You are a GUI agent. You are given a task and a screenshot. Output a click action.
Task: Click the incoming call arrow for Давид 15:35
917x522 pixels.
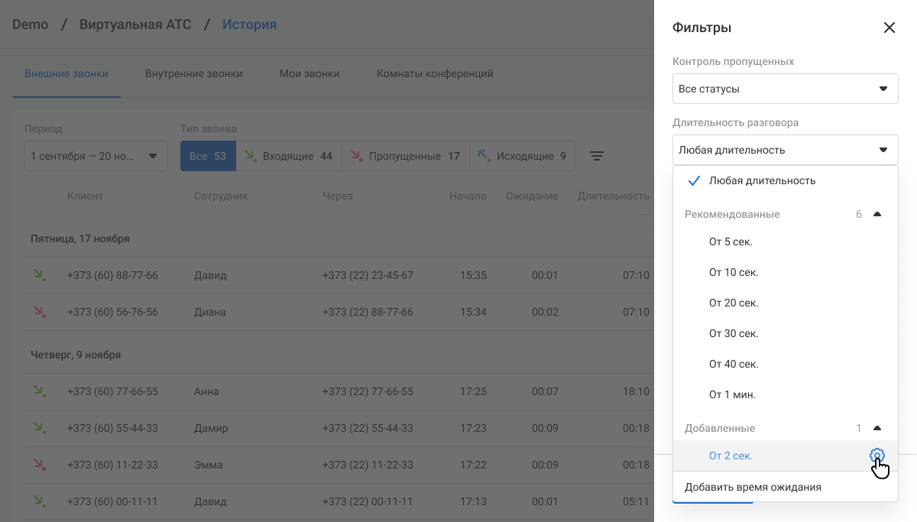pyautogui.click(x=39, y=275)
